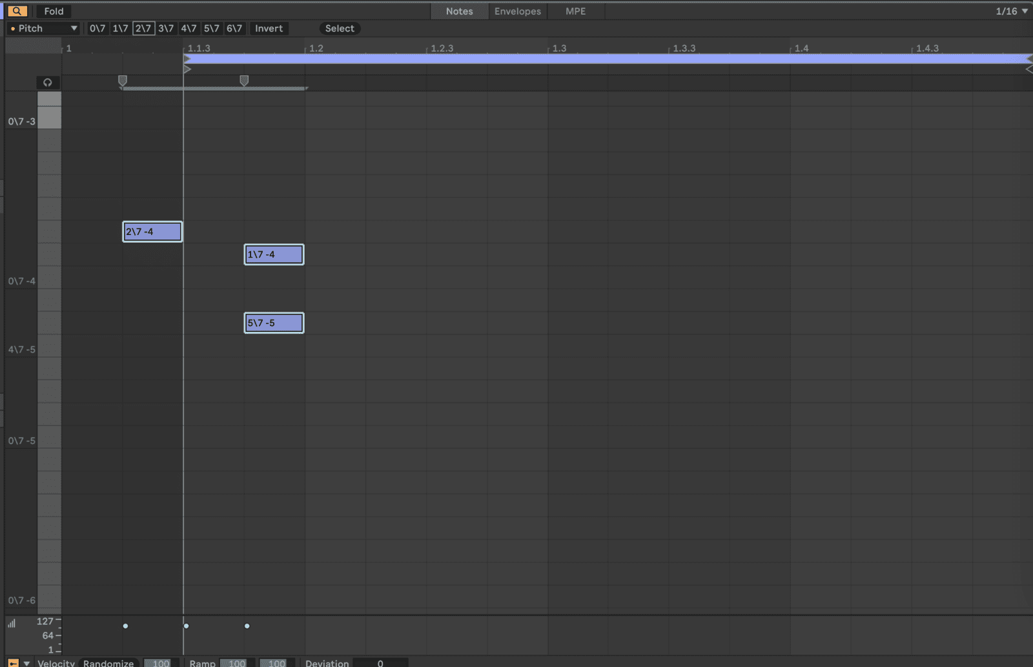Toggle the Fold button

coord(54,11)
